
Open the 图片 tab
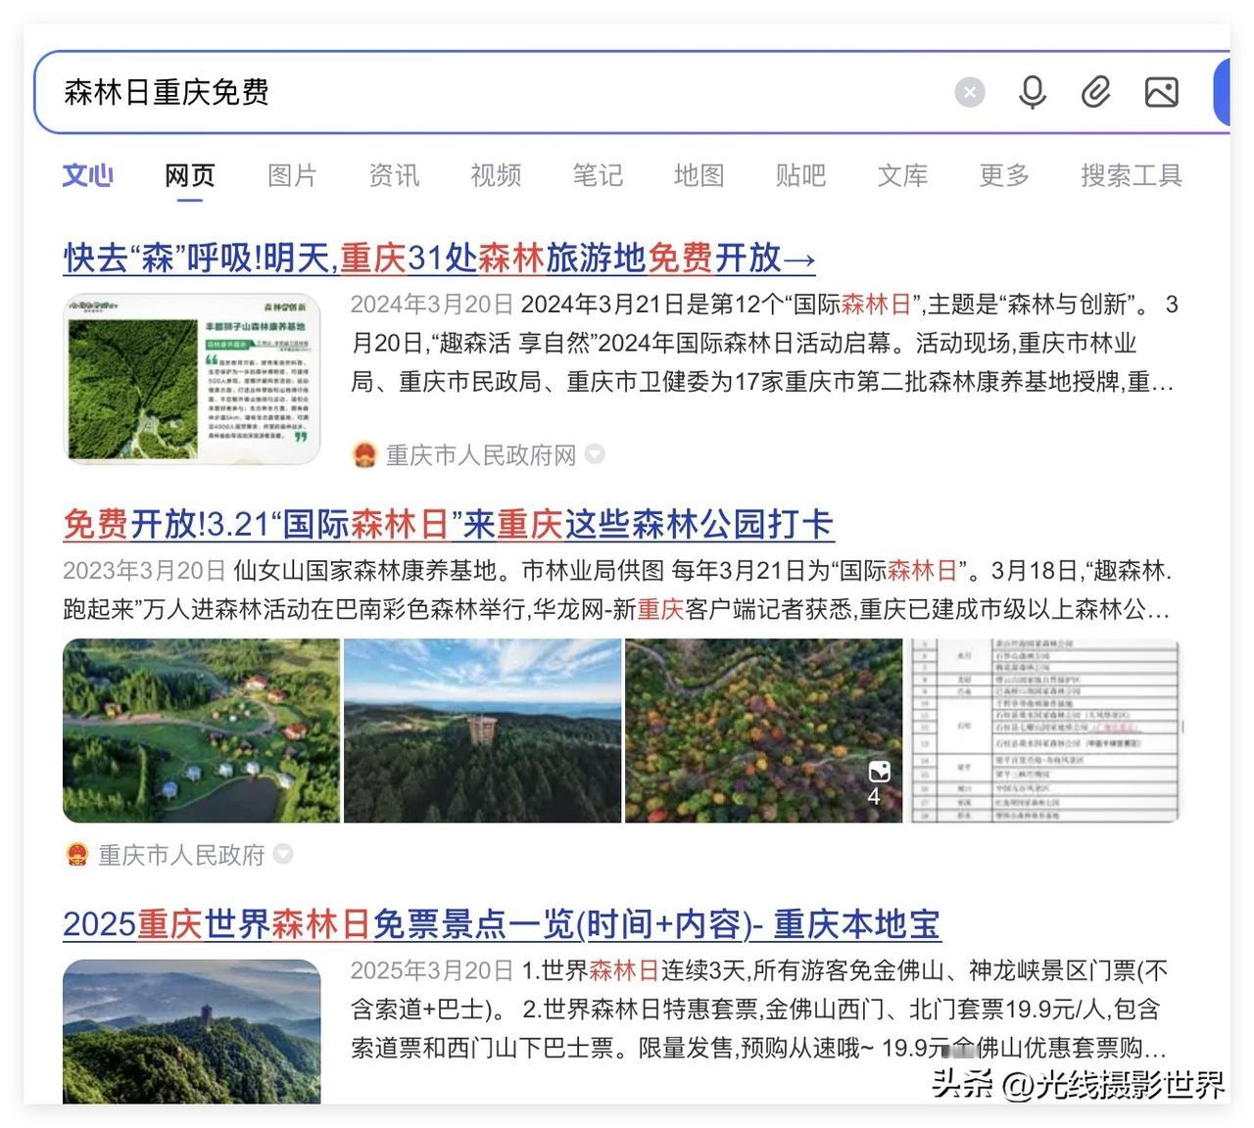(x=292, y=175)
